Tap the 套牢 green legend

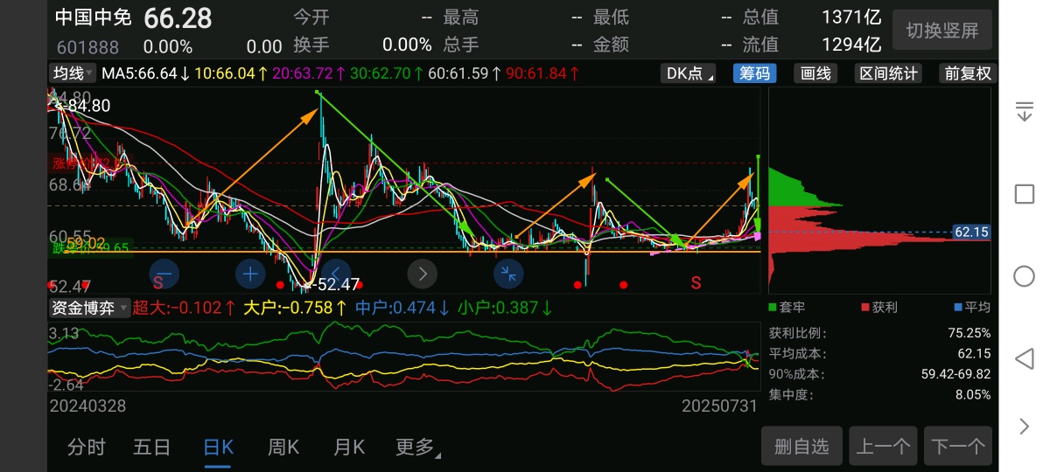point(787,308)
